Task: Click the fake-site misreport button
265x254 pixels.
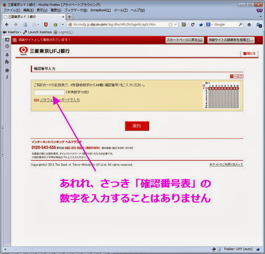Action: [x=231, y=40]
